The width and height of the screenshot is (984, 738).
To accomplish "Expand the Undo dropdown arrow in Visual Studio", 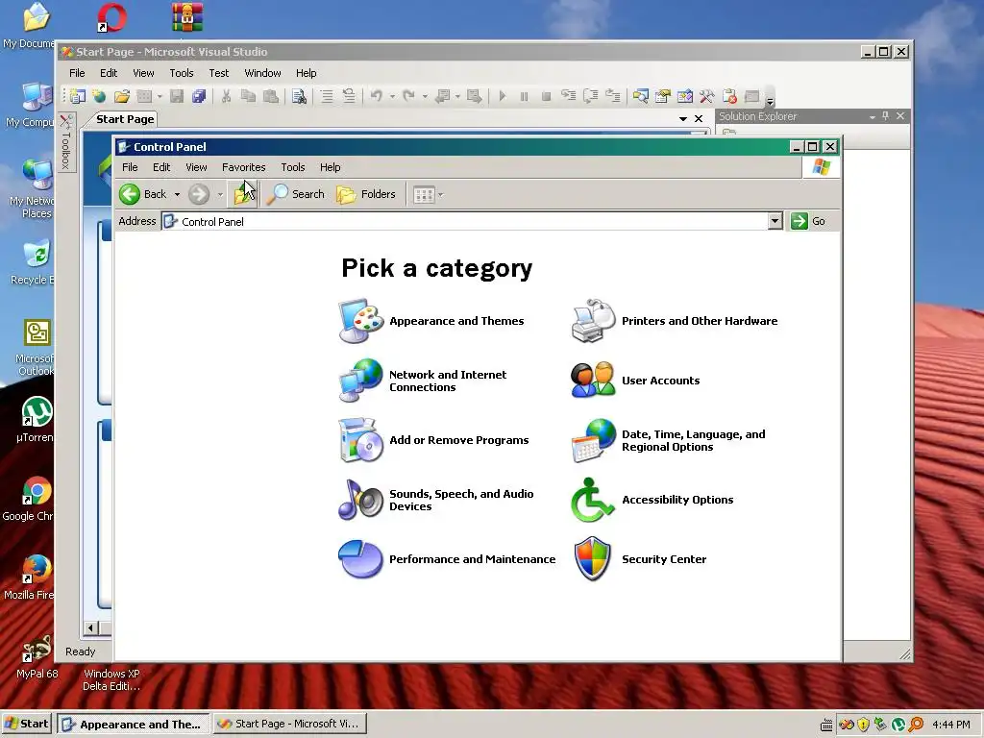I will (x=392, y=96).
